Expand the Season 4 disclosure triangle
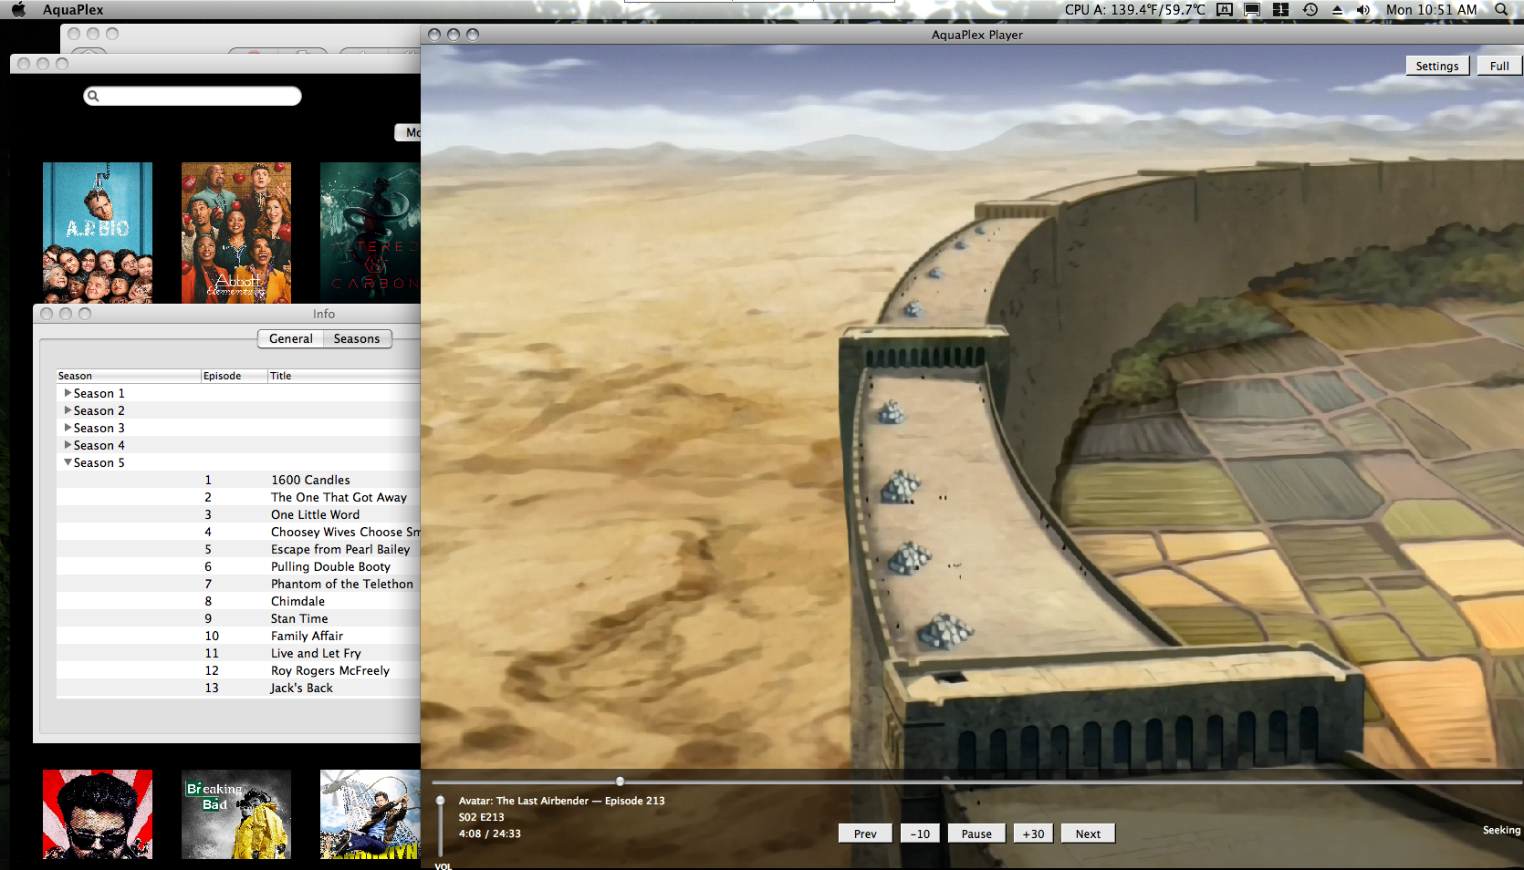This screenshot has height=870, width=1524. [68, 445]
